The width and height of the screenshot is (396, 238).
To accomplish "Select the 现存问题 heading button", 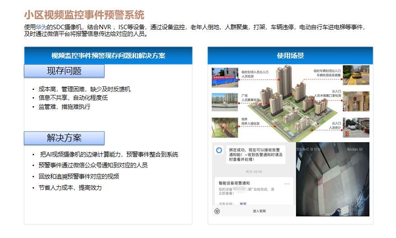I will 64,71.
